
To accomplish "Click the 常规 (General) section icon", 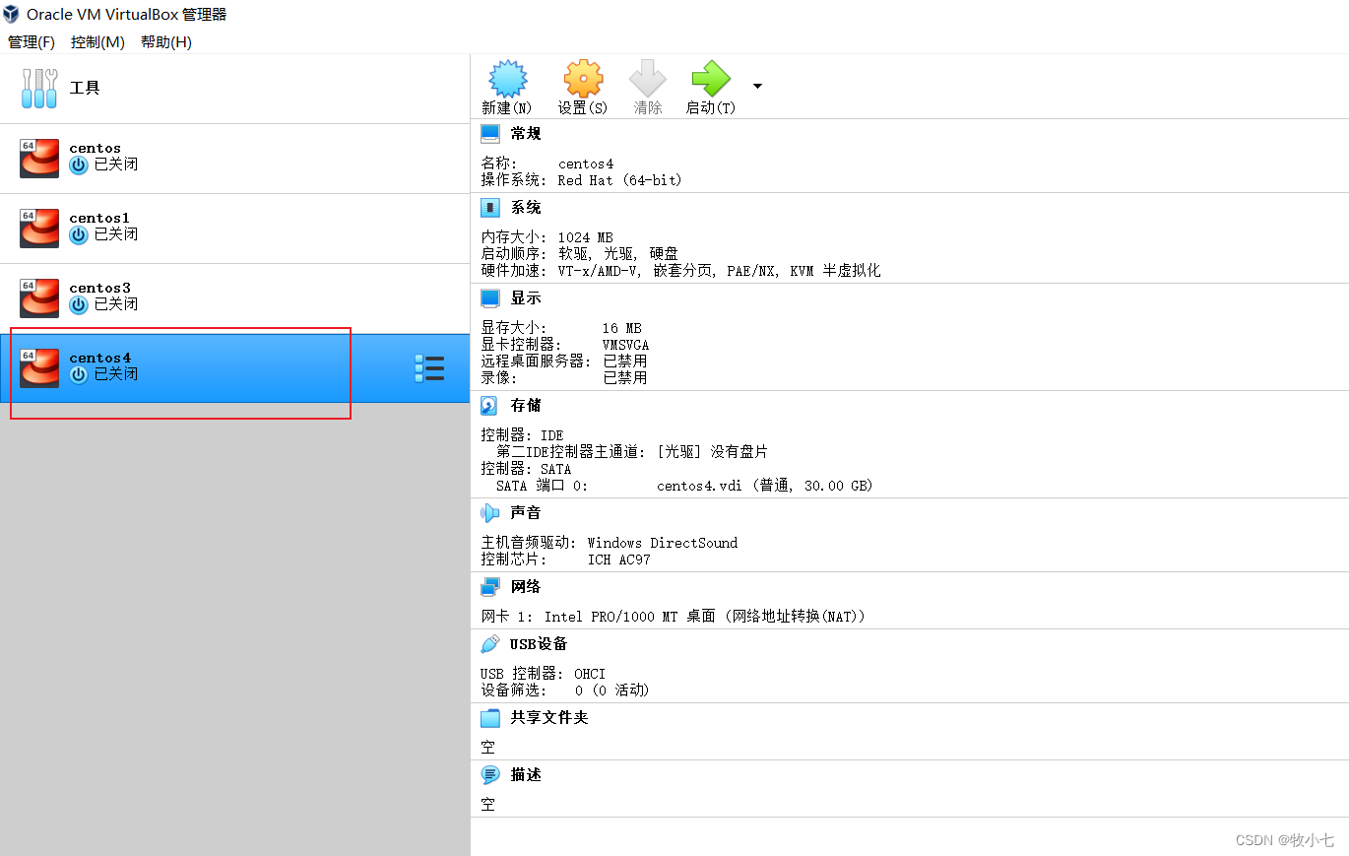I will [x=490, y=134].
